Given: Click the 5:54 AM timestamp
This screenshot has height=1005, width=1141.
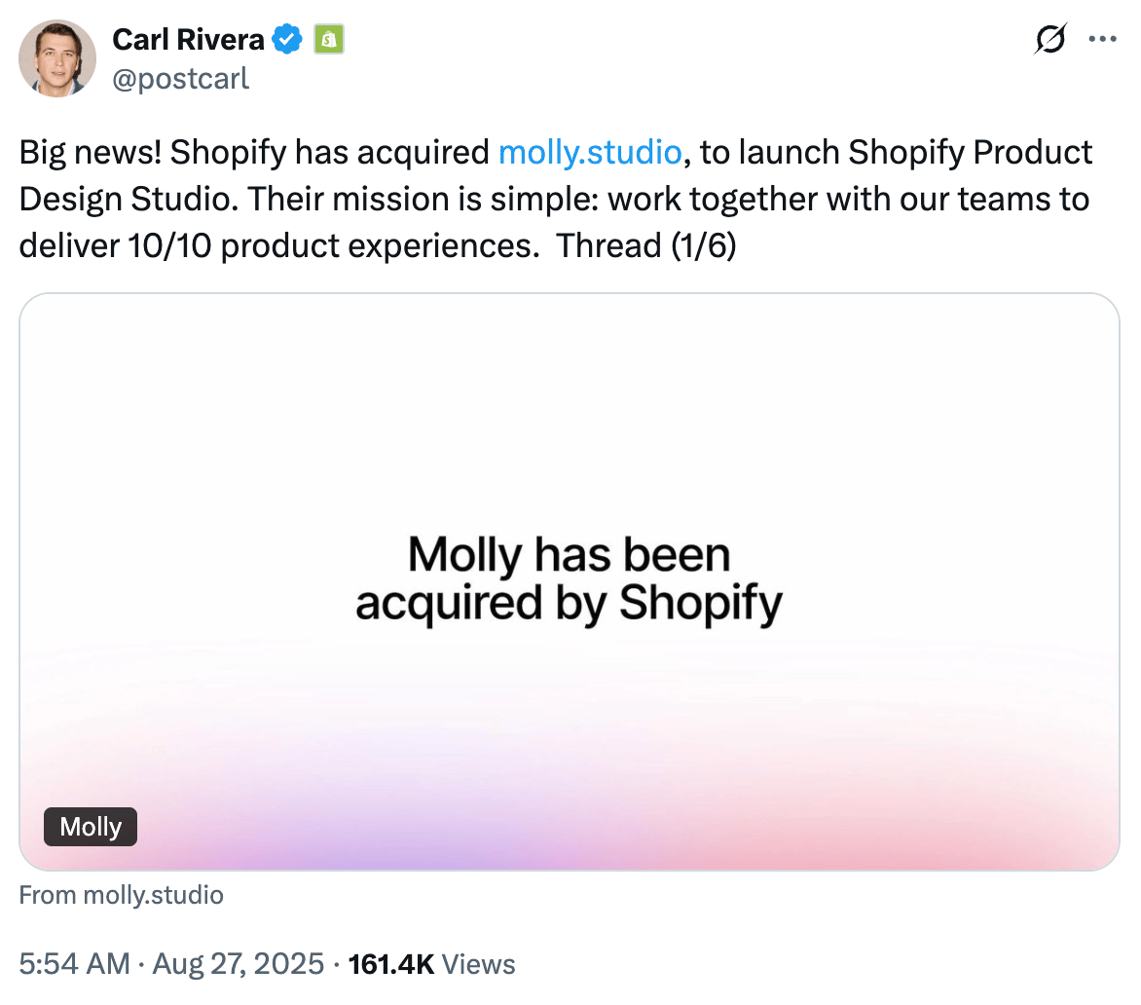Looking at the screenshot, I should (x=74, y=964).
